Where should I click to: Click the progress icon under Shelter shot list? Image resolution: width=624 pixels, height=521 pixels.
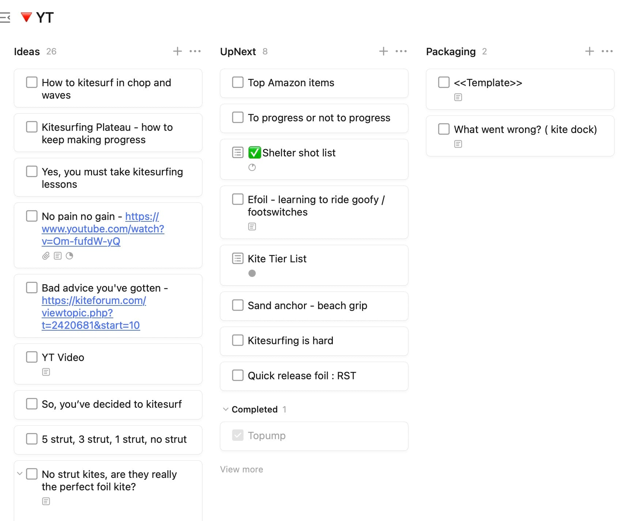[252, 167]
